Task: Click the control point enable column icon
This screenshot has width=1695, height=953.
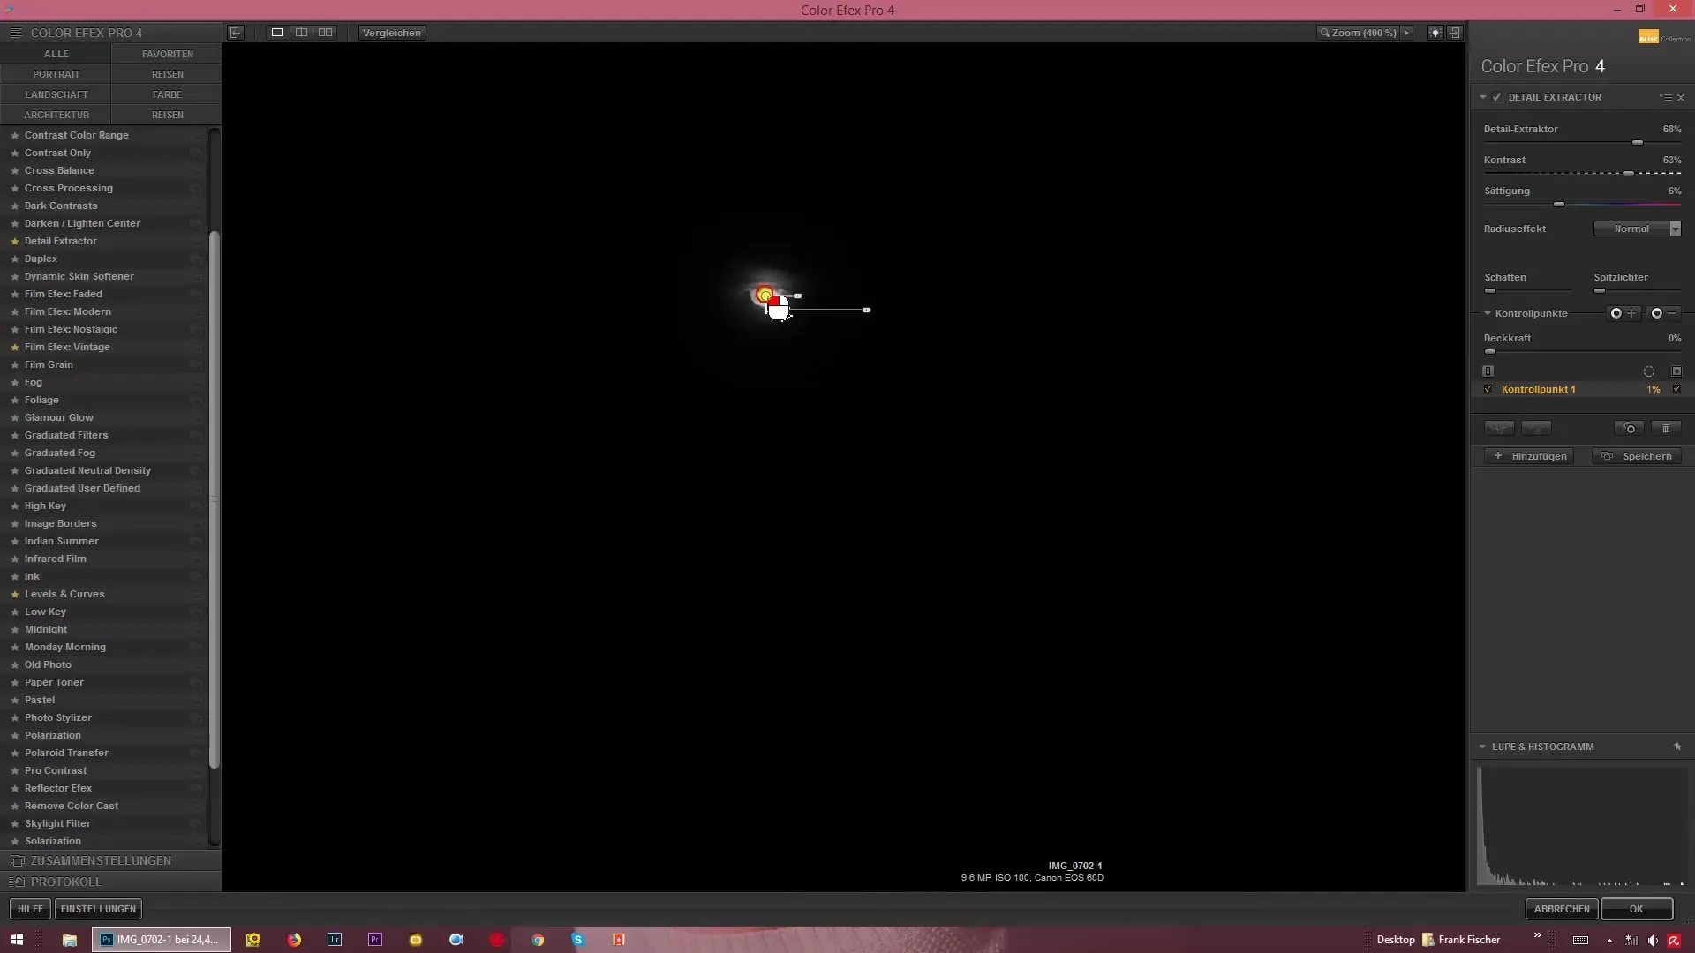Action: click(1488, 371)
